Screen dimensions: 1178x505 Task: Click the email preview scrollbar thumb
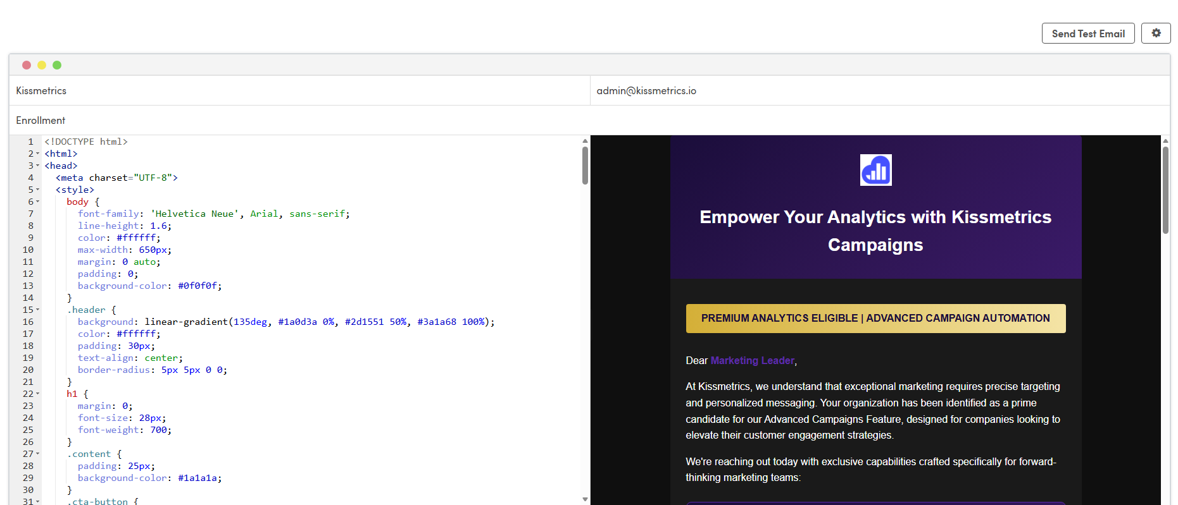point(1165,190)
